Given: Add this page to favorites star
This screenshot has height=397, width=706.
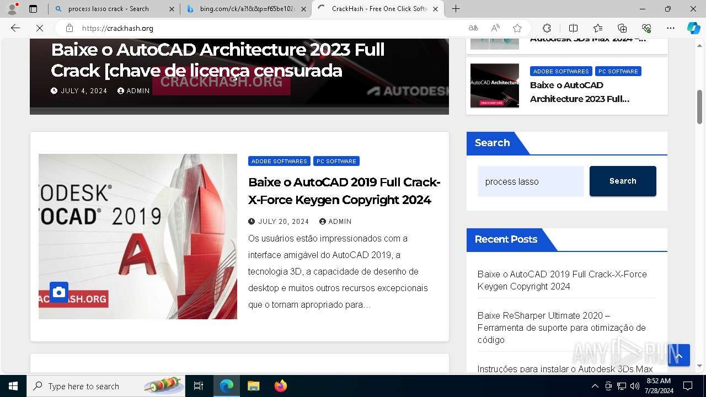Looking at the screenshot, I should tap(517, 28).
